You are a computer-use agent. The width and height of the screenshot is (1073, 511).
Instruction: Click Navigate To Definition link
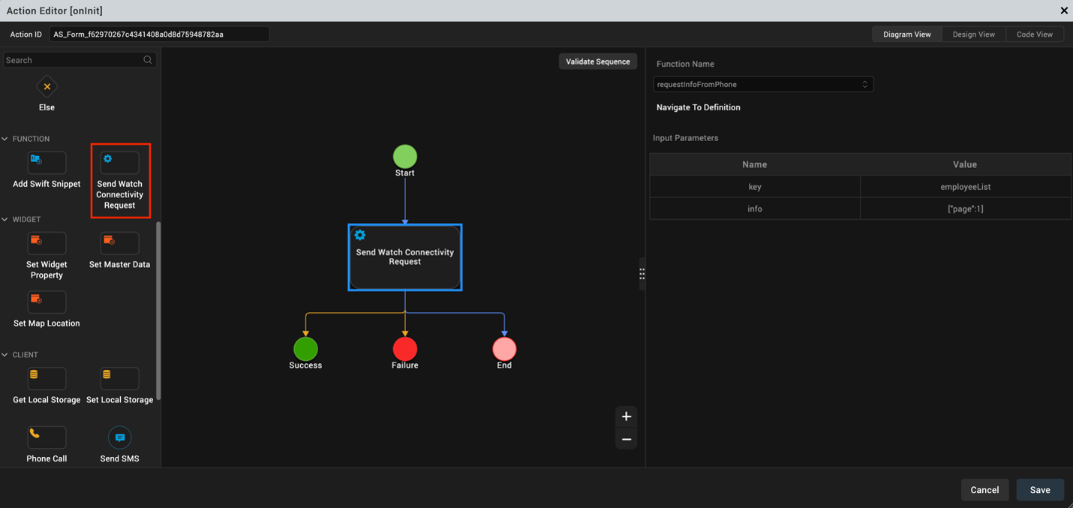click(699, 107)
